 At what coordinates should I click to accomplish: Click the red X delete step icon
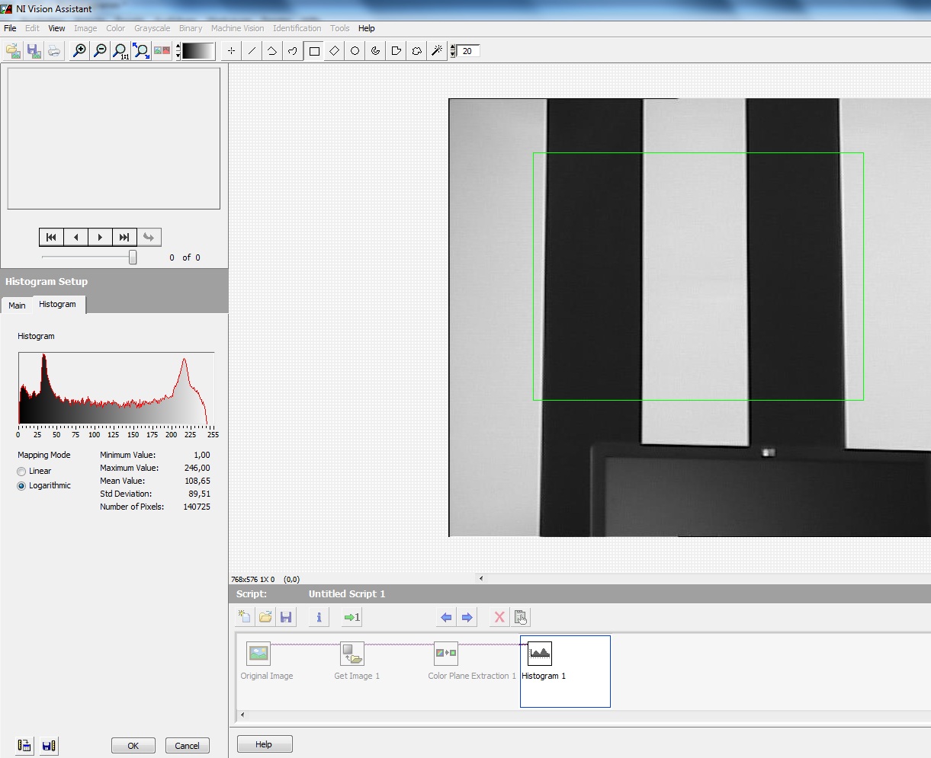[x=499, y=617]
